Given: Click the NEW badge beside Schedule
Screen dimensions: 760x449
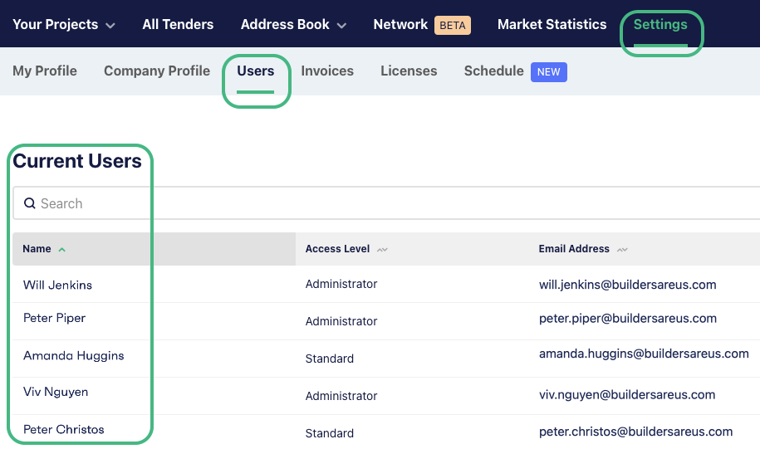Looking at the screenshot, I should pos(549,72).
